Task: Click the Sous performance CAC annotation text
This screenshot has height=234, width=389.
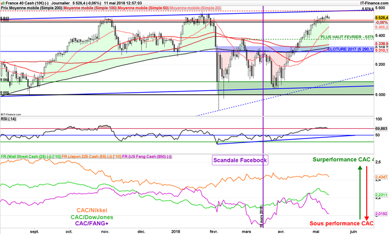Action: coord(342,224)
